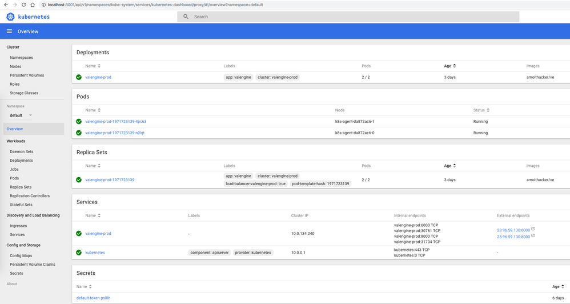Open external link icon for 23.96.59.130:6000
The width and height of the screenshot is (570, 304).
point(533,229)
